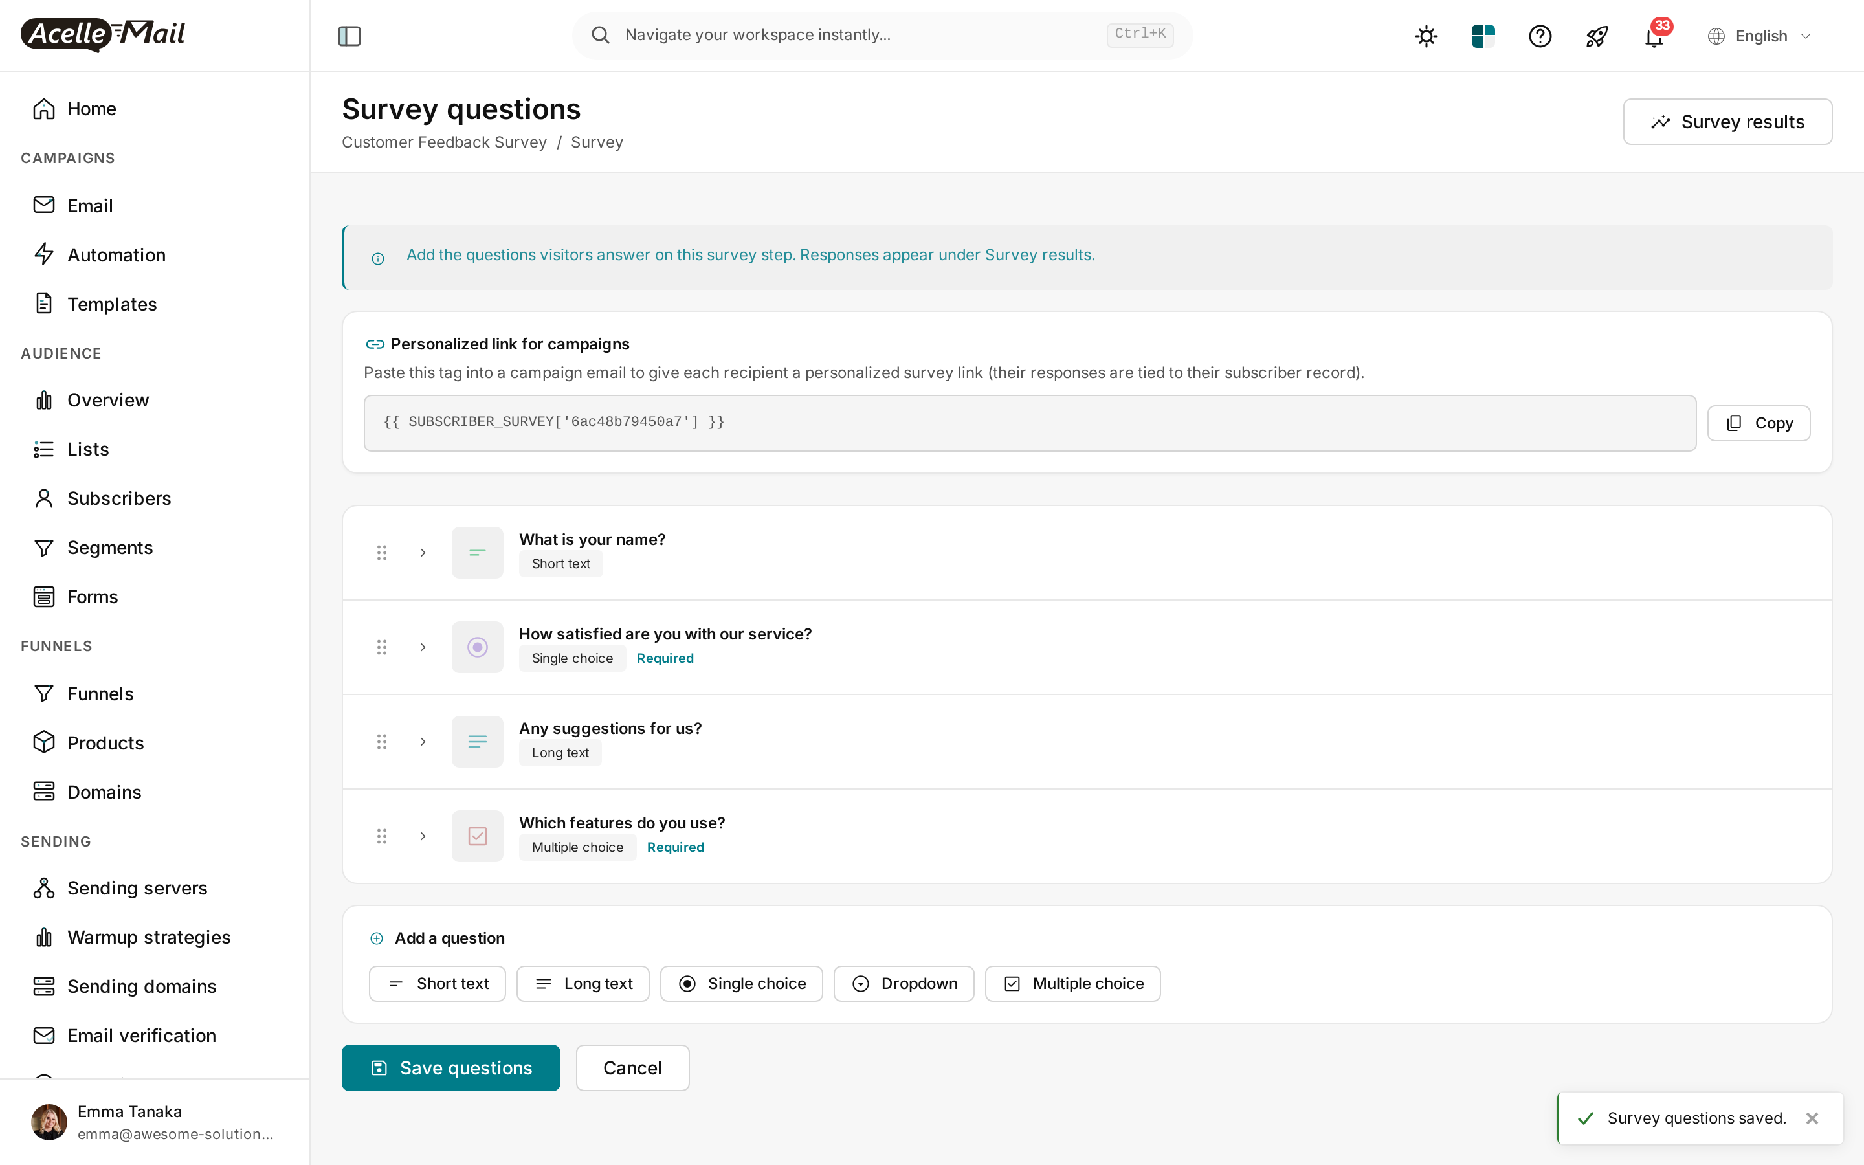Expand 'Which features do you use?' question
This screenshot has height=1165, width=1864.
pos(423,836)
